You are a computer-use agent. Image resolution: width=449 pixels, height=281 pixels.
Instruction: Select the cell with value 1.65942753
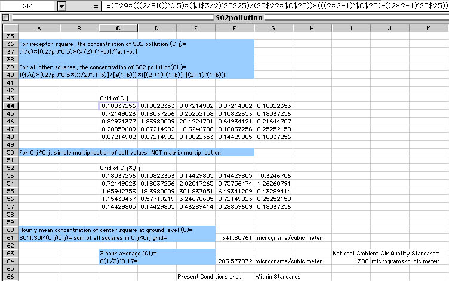point(118,191)
